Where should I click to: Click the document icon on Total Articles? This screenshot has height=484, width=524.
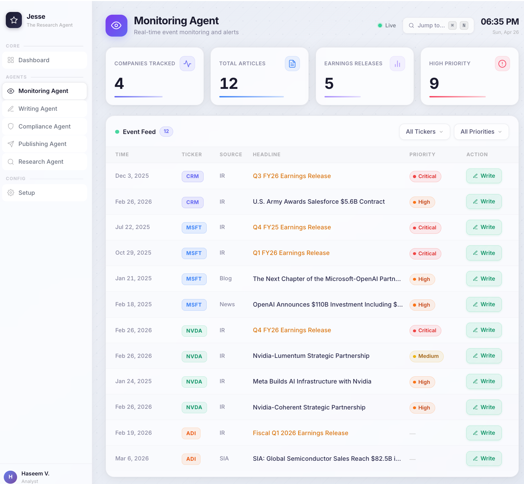pyautogui.click(x=292, y=64)
